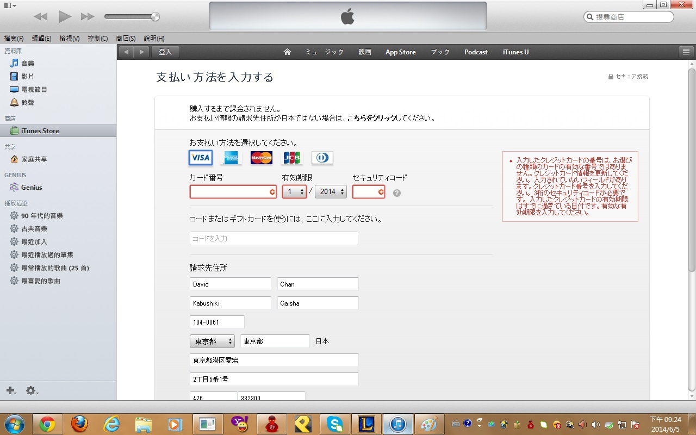This screenshot has width=696, height=435.
Task: Switch to ブック store tab
Action: [x=440, y=52]
